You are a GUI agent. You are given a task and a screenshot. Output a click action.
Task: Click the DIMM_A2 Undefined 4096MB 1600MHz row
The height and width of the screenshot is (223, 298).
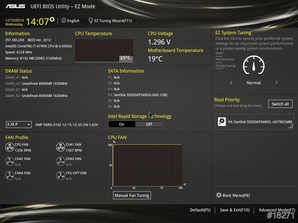click(36, 83)
